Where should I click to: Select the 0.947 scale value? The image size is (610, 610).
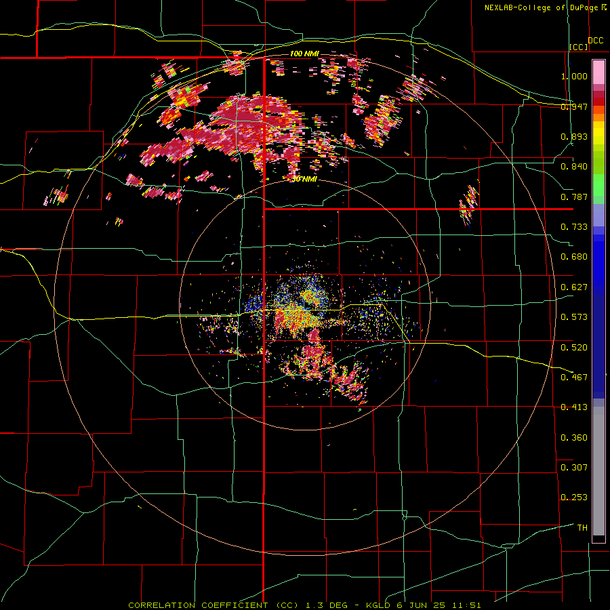pyautogui.click(x=574, y=106)
